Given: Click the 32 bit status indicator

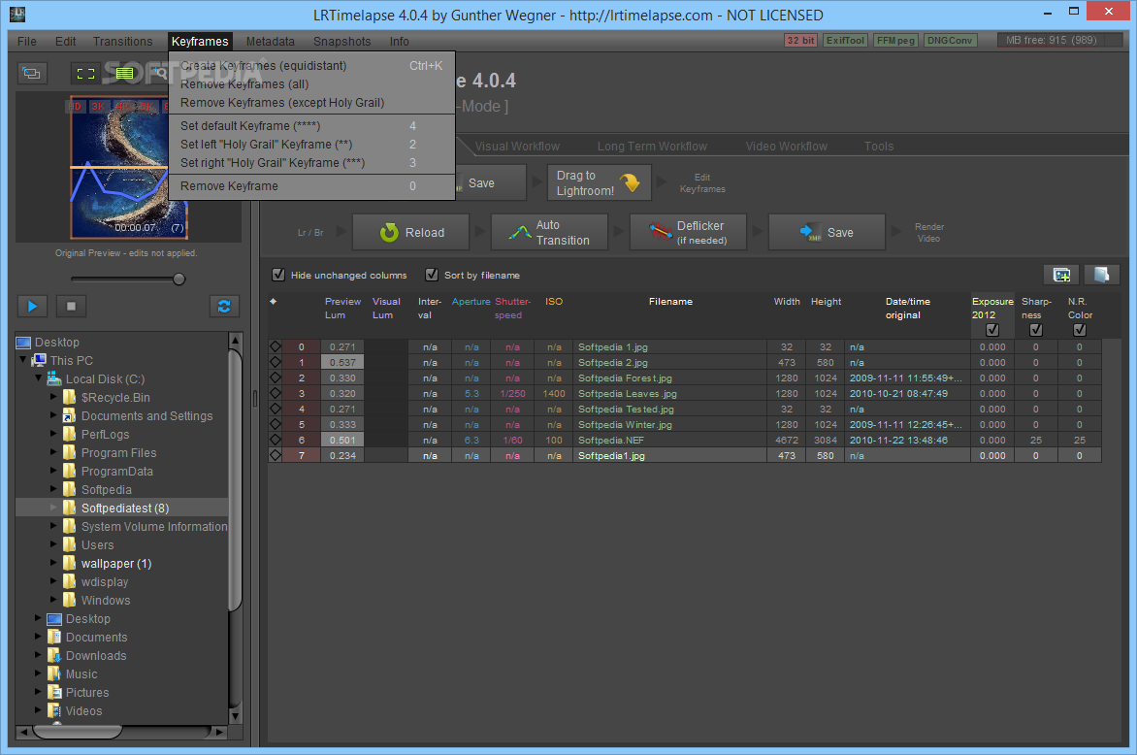Looking at the screenshot, I should coord(801,41).
